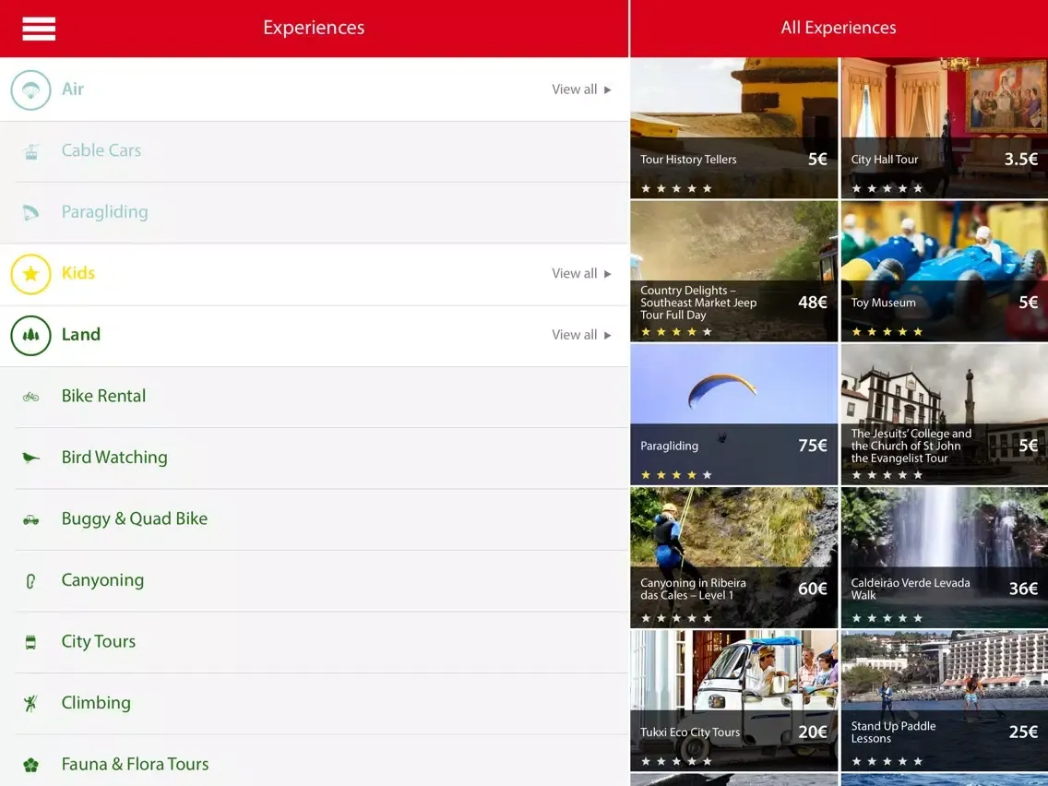Viewport: 1048px width, 786px height.
Task: Tap the 36€ Caldeirão Verde price
Action: 1022,589
